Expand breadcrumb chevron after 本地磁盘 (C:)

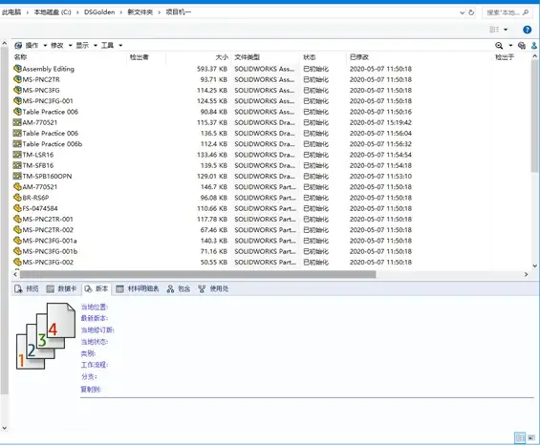pos(77,12)
